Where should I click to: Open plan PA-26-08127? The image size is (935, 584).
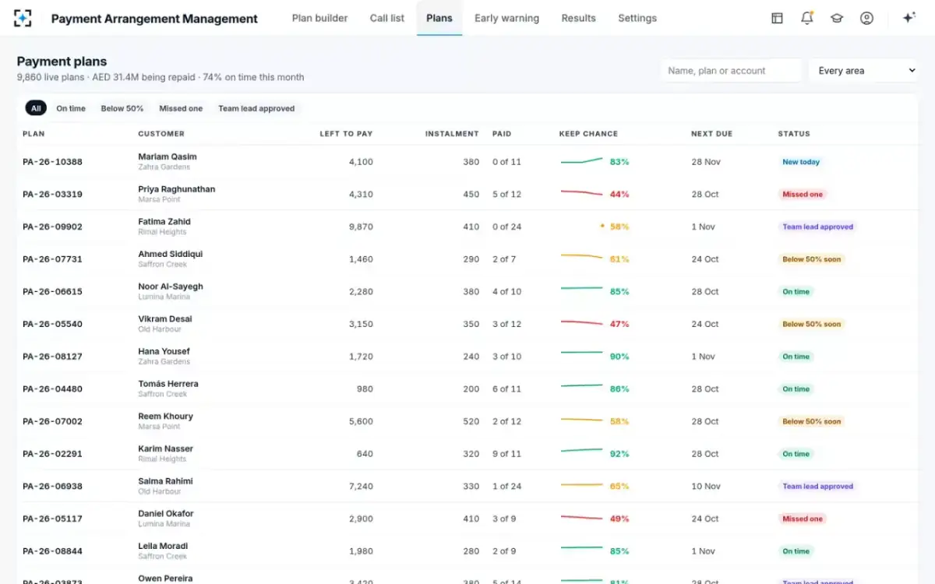tap(52, 357)
